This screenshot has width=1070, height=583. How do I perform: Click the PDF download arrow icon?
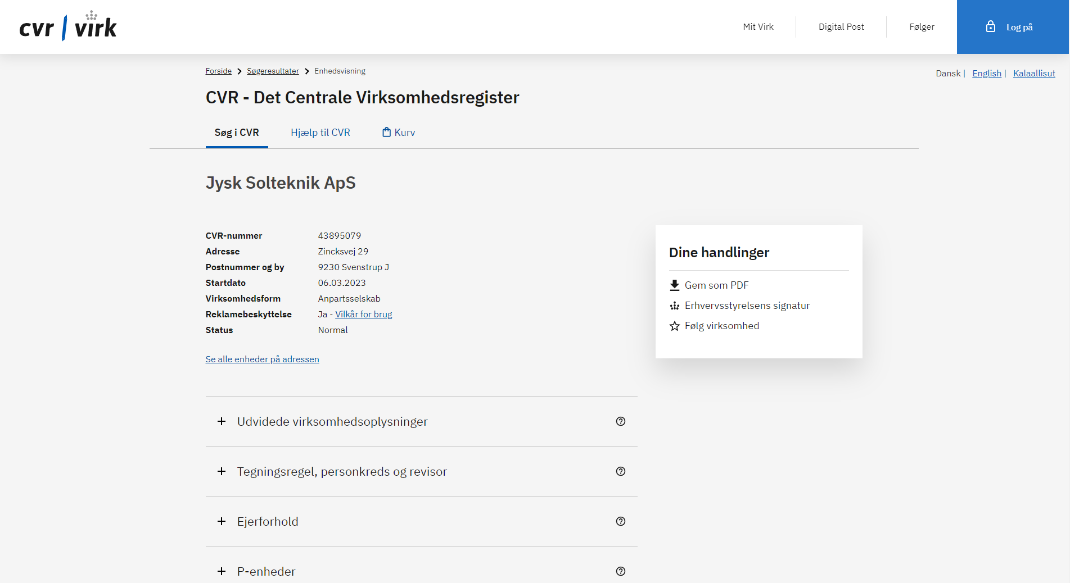(675, 285)
